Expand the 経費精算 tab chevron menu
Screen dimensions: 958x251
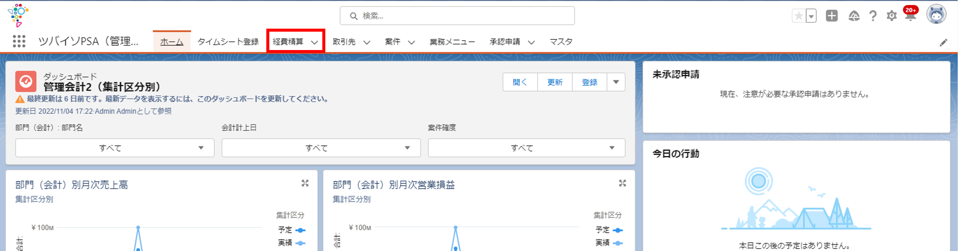pos(314,42)
